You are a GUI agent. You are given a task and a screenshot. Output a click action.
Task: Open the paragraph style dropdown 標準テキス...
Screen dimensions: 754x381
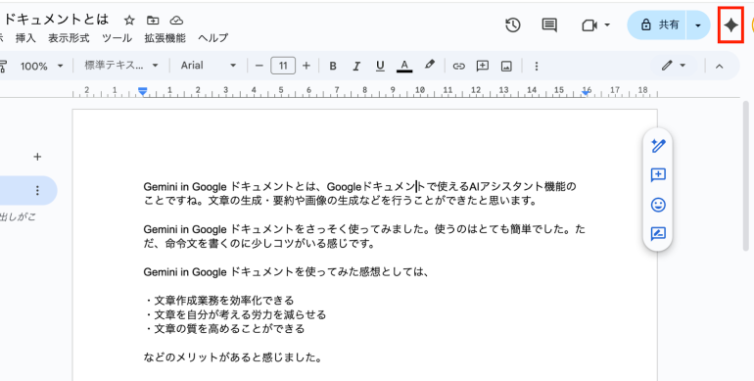pyautogui.click(x=121, y=66)
